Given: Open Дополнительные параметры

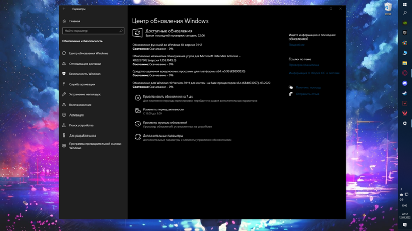Looking at the screenshot, I should (163, 136).
